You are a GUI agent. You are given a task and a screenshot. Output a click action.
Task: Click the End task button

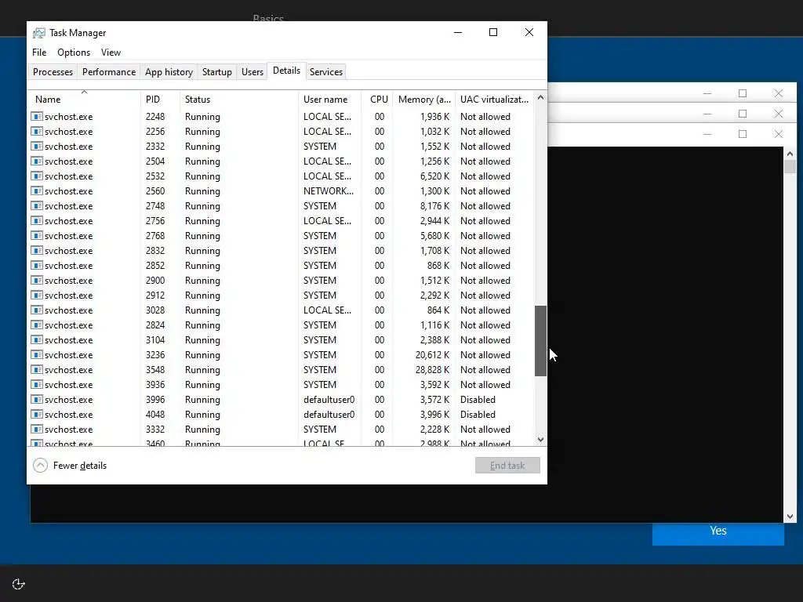click(507, 466)
